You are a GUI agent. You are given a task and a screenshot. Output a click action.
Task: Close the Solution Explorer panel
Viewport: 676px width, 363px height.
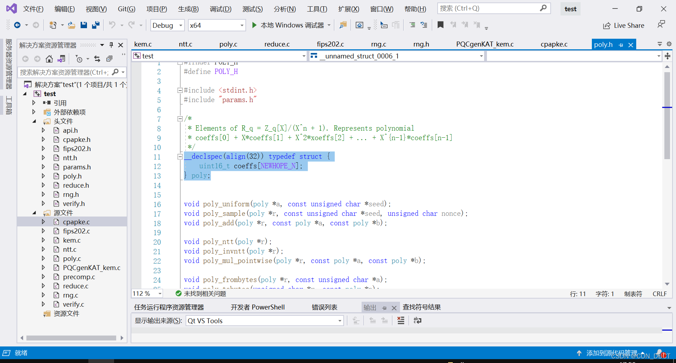click(121, 45)
